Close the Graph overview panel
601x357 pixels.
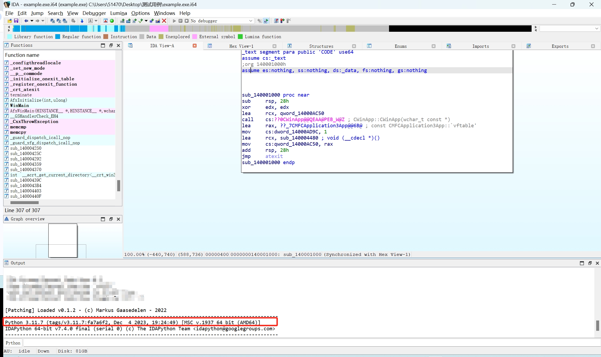[x=119, y=219]
